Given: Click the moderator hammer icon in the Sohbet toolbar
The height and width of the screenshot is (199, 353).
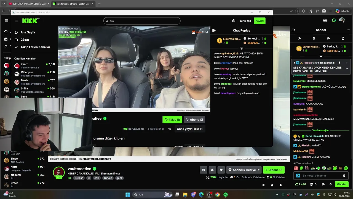Looking at the screenshot, I should click(299, 38).
